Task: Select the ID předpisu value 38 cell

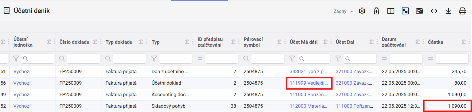Action: point(217,106)
